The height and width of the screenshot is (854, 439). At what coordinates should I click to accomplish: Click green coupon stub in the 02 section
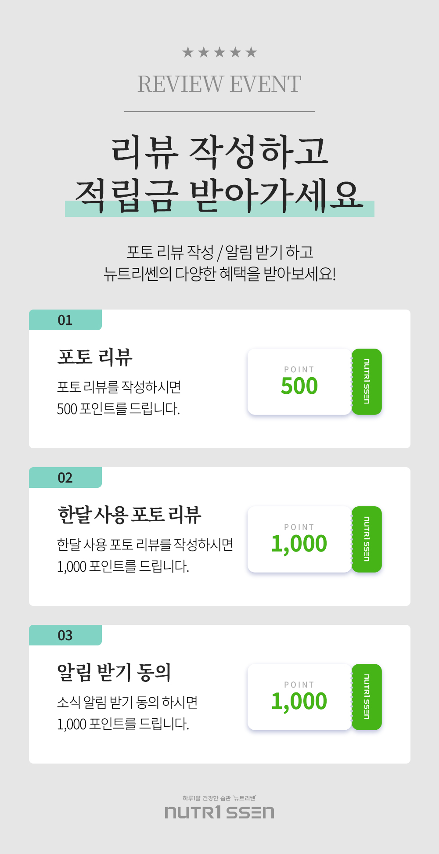tap(367, 539)
